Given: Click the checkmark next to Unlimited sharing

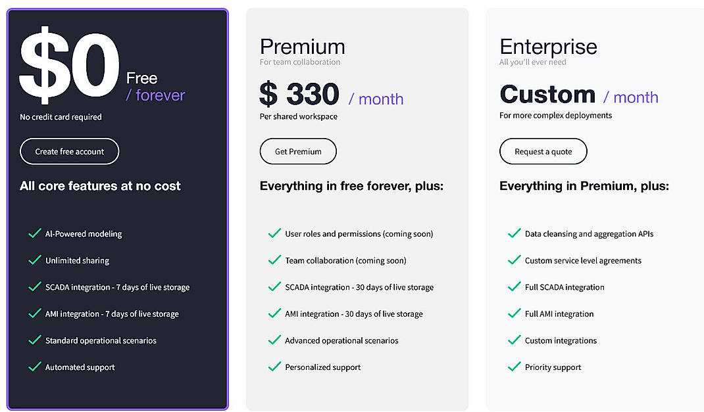Looking at the screenshot, I should point(34,260).
